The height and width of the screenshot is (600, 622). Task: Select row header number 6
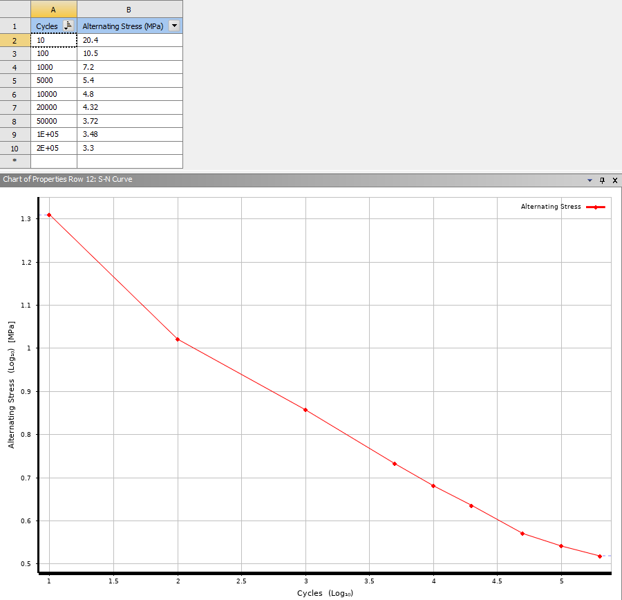[15, 95]
